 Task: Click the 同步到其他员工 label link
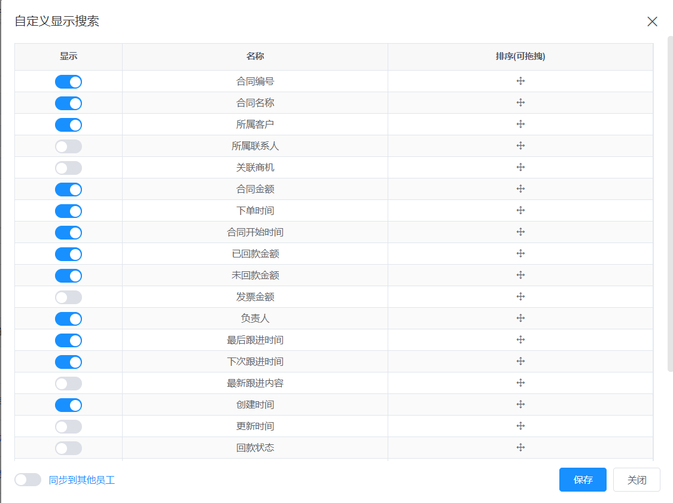(x=82, y=480)
